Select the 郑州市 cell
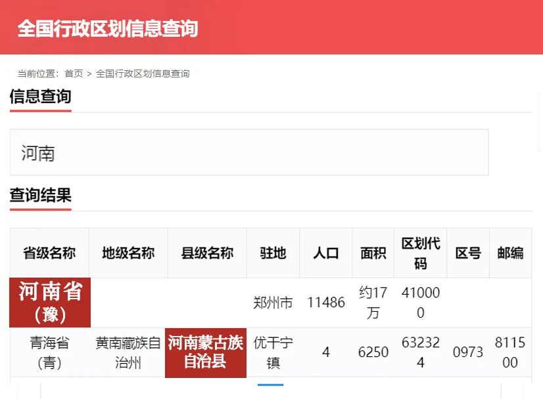The image size is (543, 399). click(273, 303)
